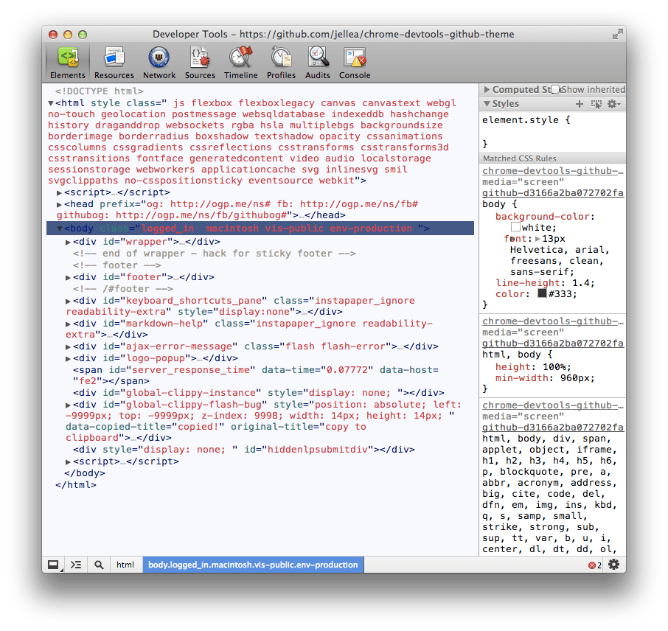Open the Elements panel
Screen dimensions: 668x631
(x=67, y=63)
